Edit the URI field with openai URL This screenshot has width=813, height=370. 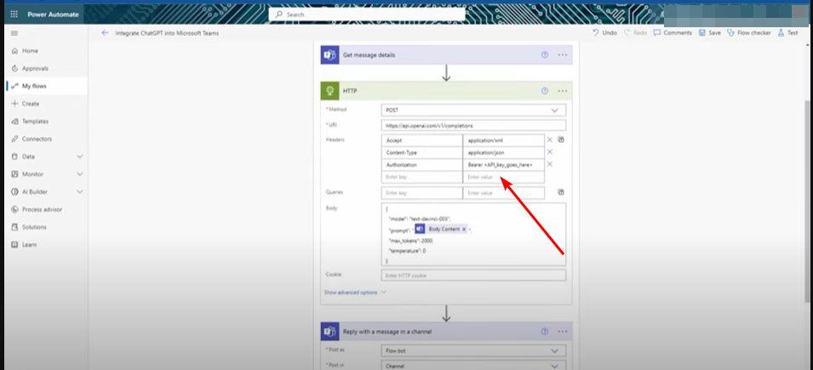(x=473, y=125)
